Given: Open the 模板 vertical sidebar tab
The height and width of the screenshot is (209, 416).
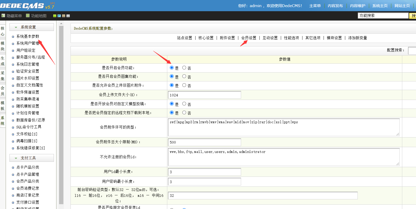Looking at the screenshot, I should (x=3, y=106).
